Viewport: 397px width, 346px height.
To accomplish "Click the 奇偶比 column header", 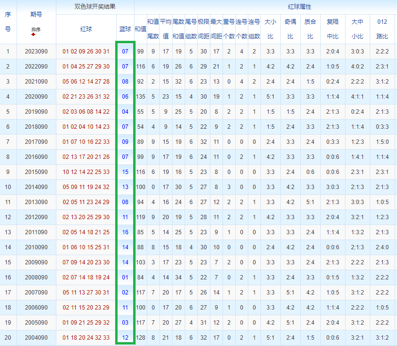I will (x=291, y=29).
